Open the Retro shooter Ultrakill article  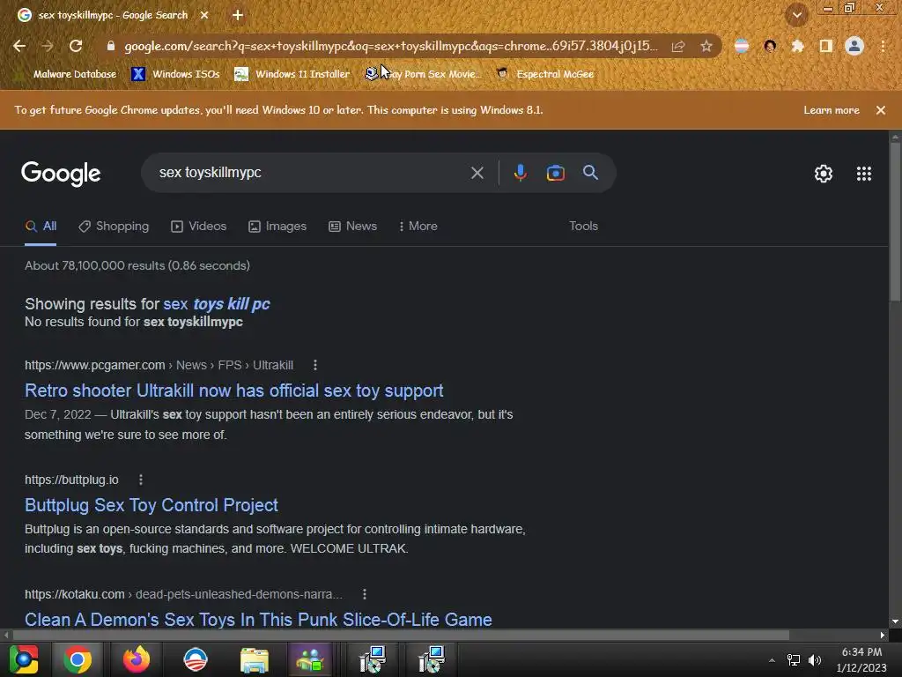234,391
